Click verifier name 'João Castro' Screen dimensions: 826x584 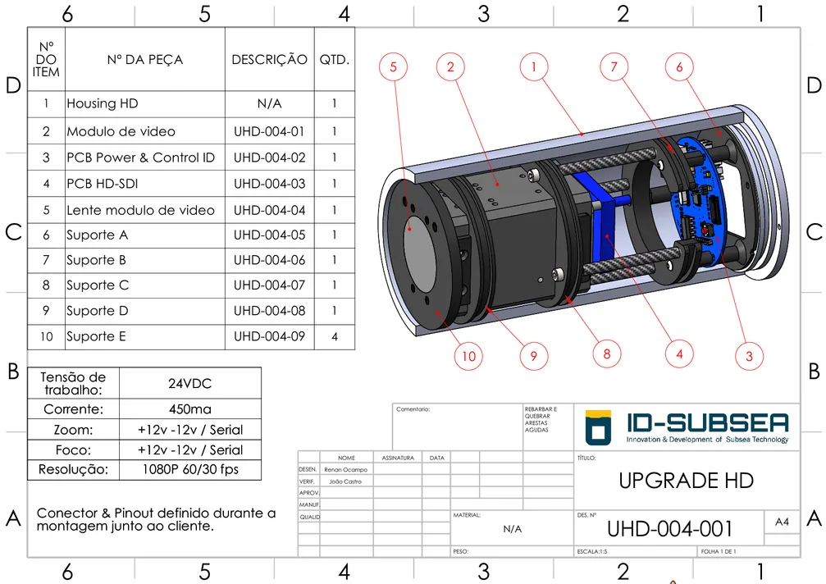(x=345, y=481)
